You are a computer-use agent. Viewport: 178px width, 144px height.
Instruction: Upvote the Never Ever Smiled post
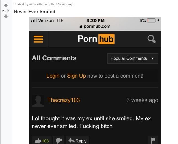(x=6, y=5)
